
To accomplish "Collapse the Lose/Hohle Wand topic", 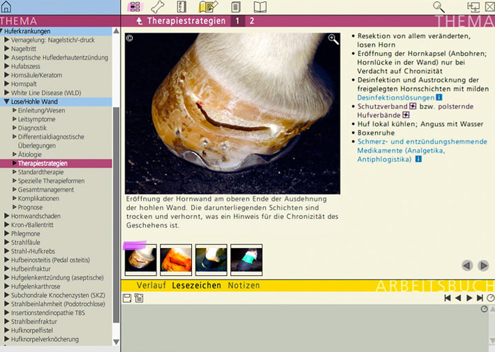I will (7, 102).
